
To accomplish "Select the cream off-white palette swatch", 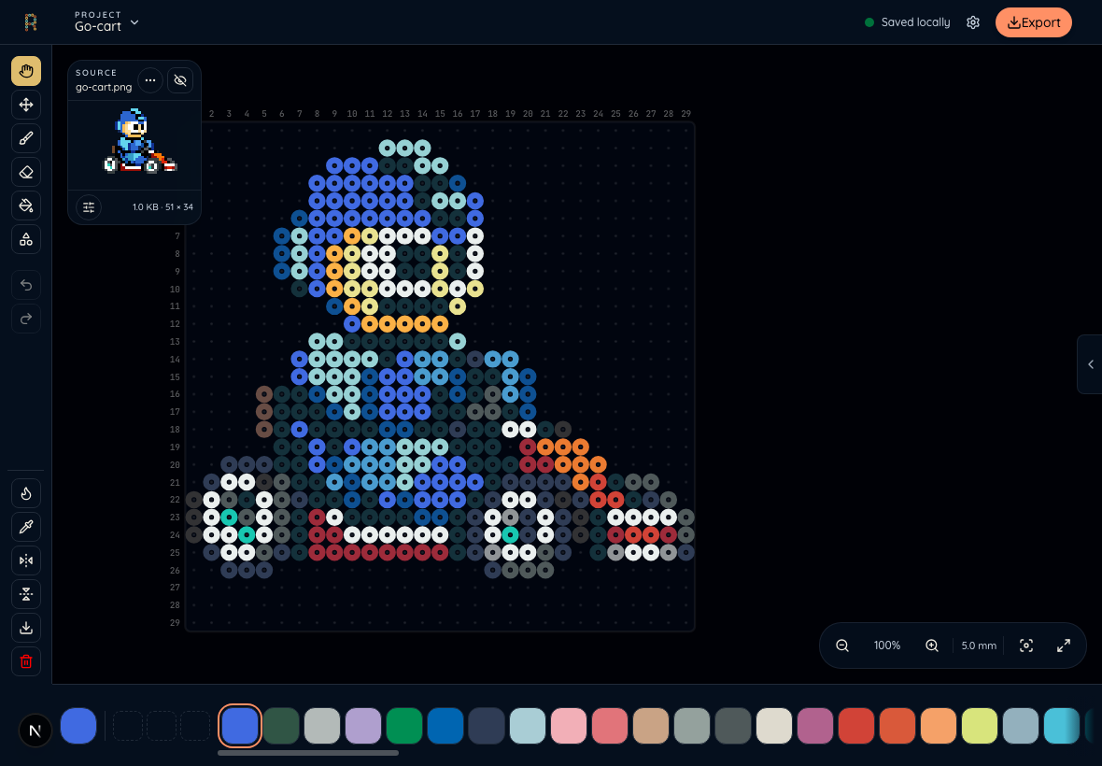I will pos(774,726).
